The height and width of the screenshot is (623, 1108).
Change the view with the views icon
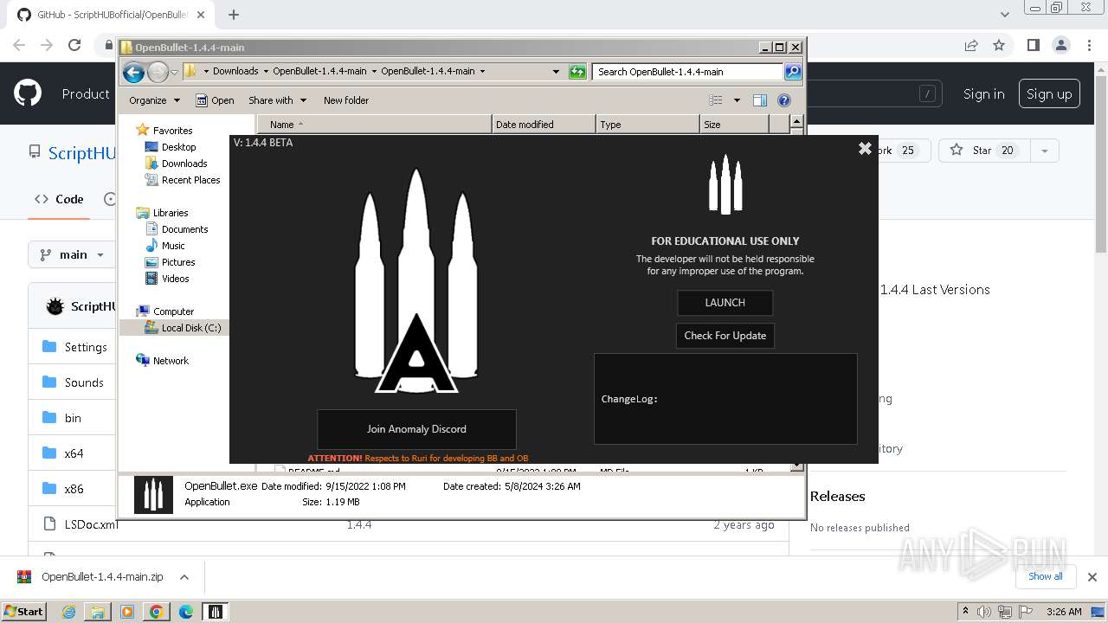click(x=716, y=100)
